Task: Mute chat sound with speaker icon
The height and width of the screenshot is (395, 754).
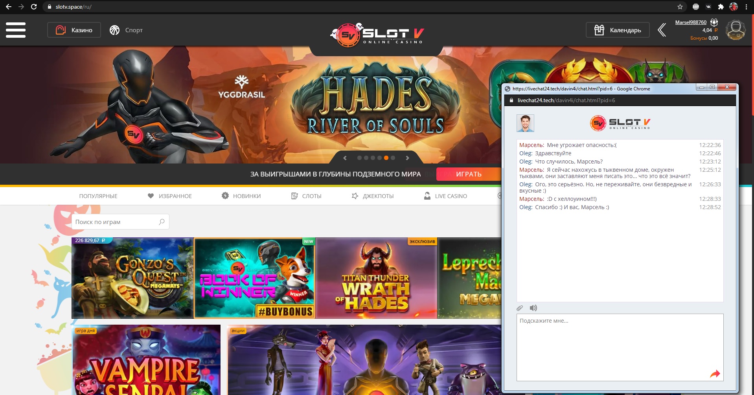Action: pyautogui.click(x=533, y=308)
